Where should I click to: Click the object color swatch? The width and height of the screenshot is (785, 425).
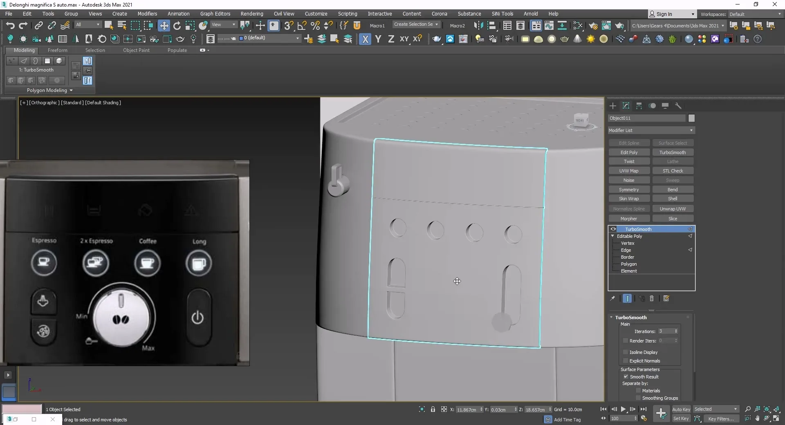[x=691, y=118]
